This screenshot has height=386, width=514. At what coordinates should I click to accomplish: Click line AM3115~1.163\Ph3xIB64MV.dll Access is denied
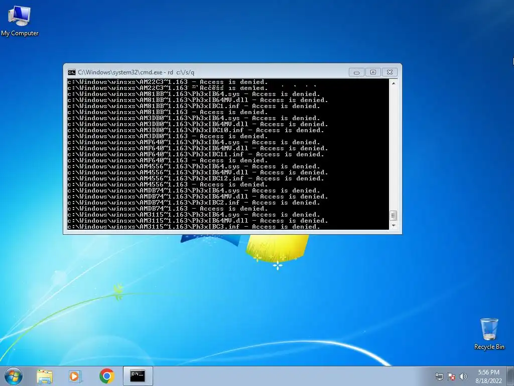(198, 221)
